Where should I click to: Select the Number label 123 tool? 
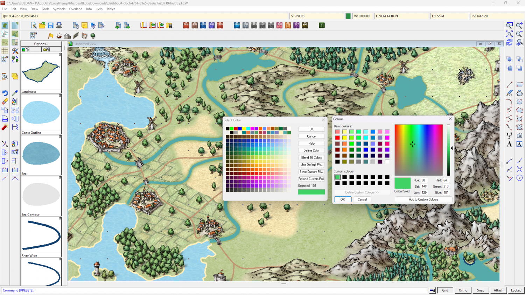[x=509, y=135]
